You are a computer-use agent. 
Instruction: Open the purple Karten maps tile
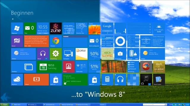click(x=17, y=41)
